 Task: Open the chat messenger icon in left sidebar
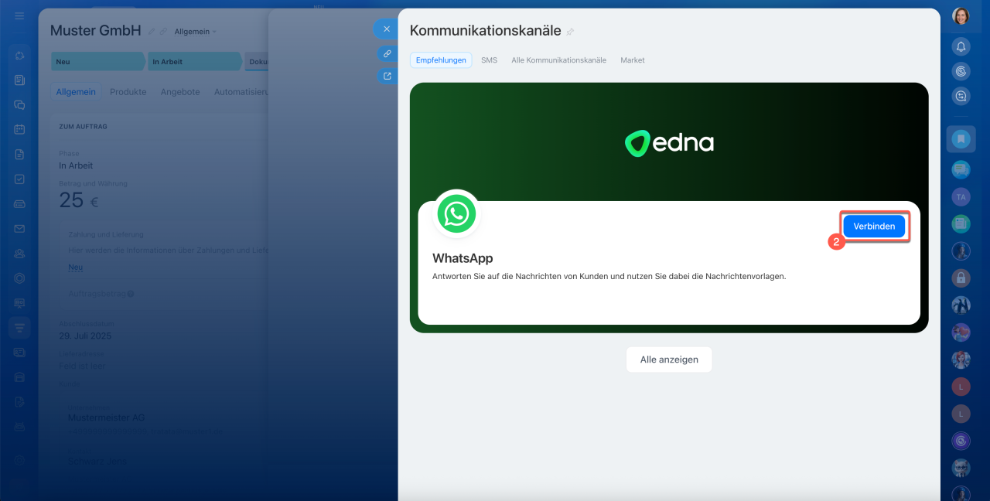coord(19,104)
